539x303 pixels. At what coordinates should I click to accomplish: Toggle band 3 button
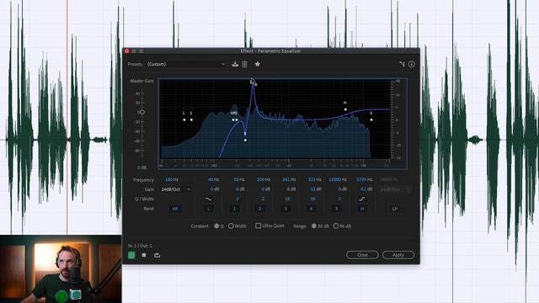point(286,209)
